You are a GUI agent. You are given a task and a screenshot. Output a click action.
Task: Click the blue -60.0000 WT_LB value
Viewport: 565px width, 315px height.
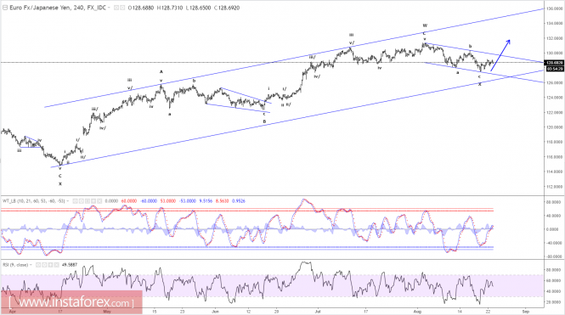(x=149, y=201)
